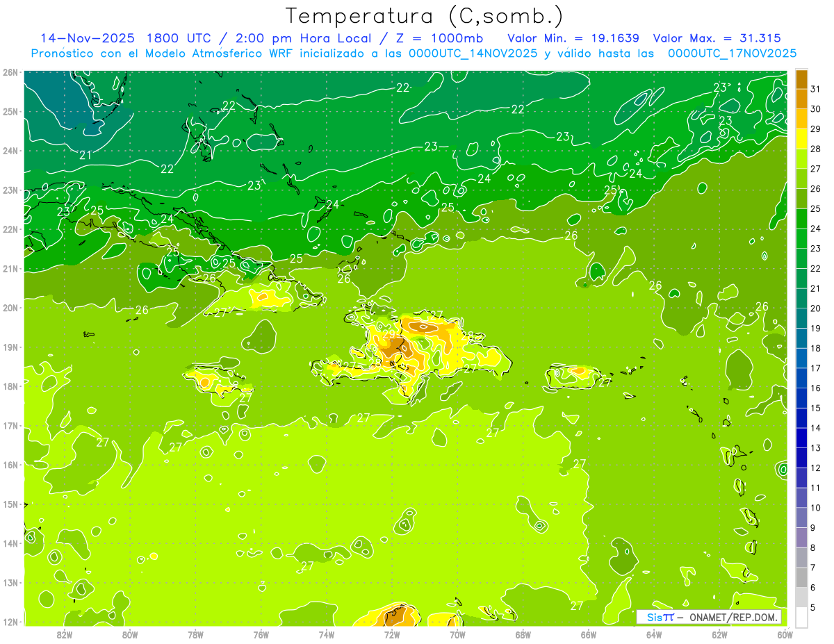
Task: Click the dark orange swatch atop color scale
Action: (x=801, y=79)
